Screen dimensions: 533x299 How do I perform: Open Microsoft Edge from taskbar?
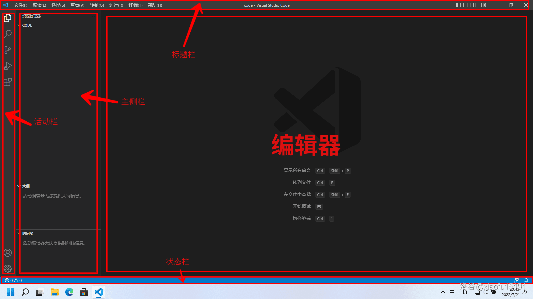tap(69, 292)
